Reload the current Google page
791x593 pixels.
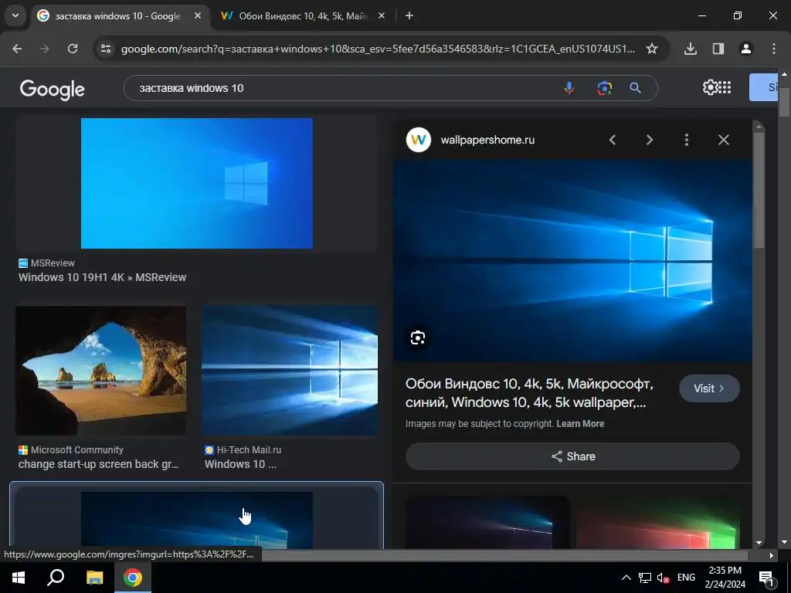coord(73,49)
